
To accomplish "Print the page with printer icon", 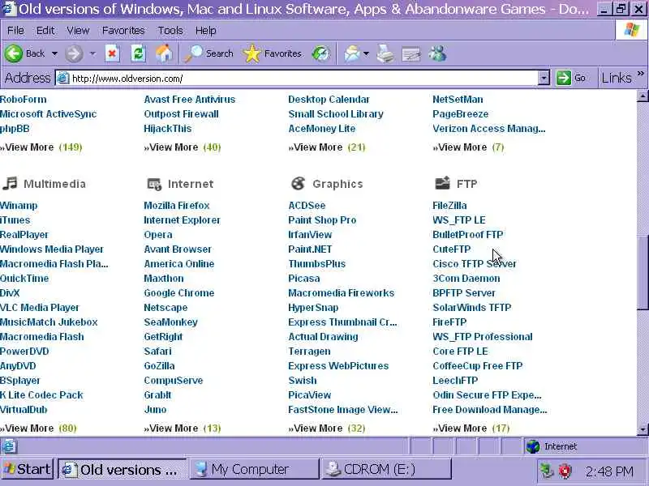I will (x=385, y=53).
